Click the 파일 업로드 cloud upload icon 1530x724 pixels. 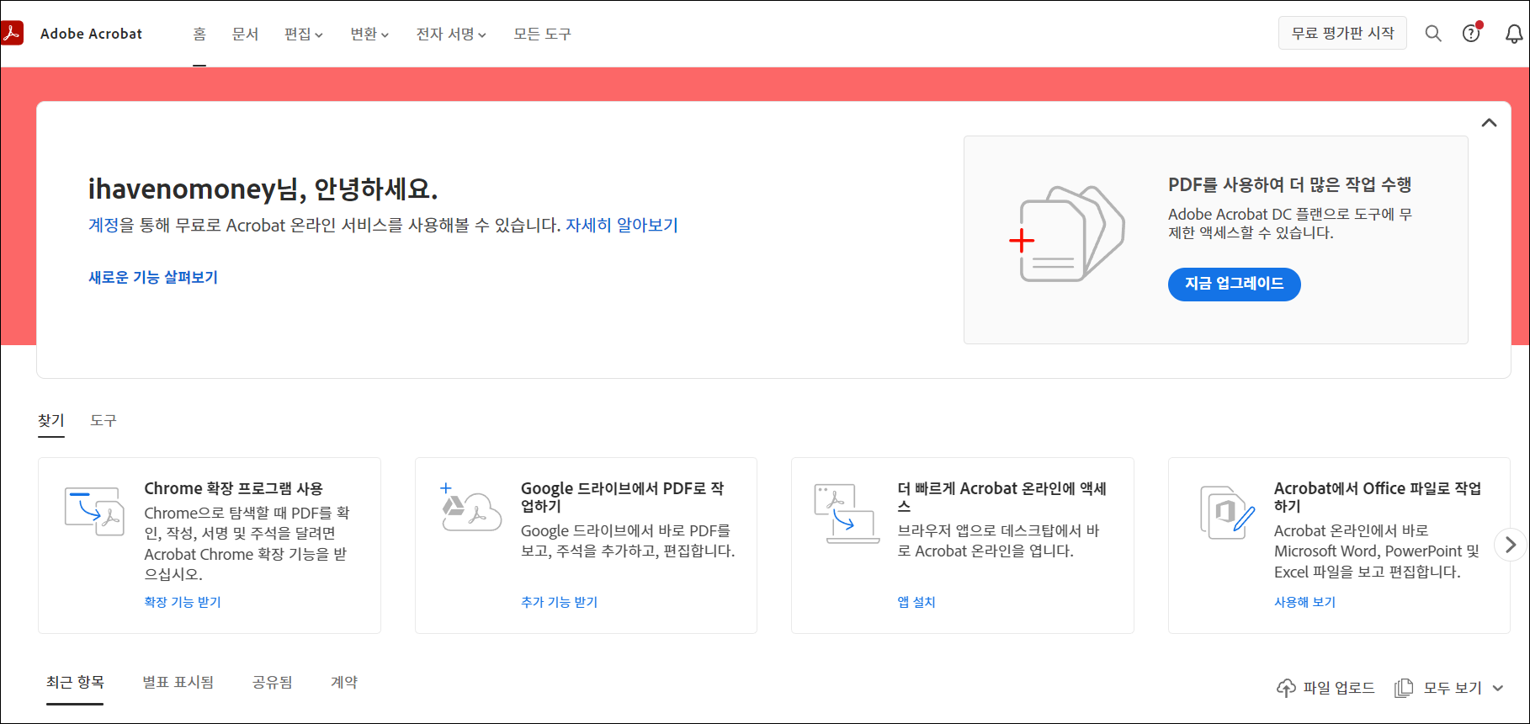[1286, 688]
